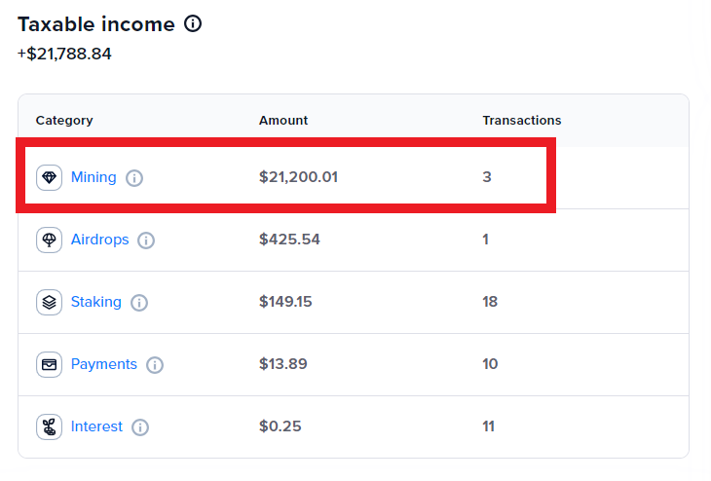Image resolution: width=711 pixels, height=481 pixels.
Task: Show info icon next to Interest
Action: [140, 427]
